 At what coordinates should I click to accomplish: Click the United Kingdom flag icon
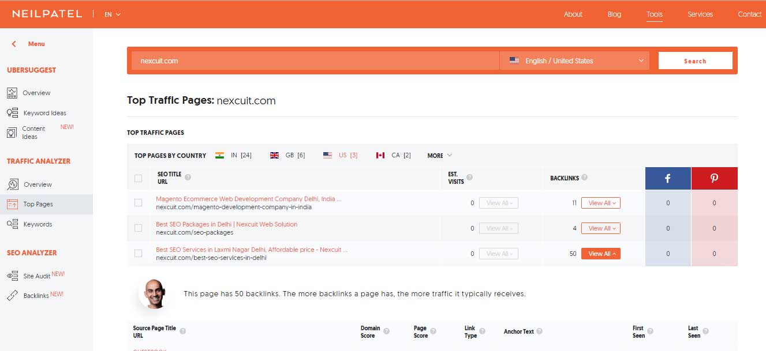point(274,155)
